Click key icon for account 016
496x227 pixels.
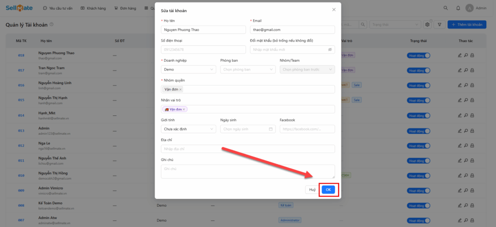[x=466, y=85]
